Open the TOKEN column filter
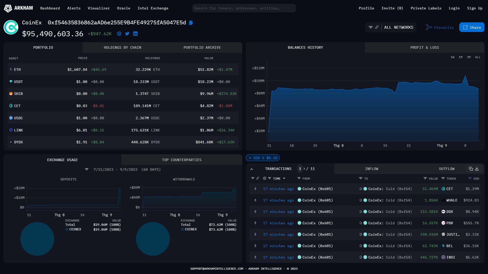Screen dimensions: 488x274 tap(443, 179)
